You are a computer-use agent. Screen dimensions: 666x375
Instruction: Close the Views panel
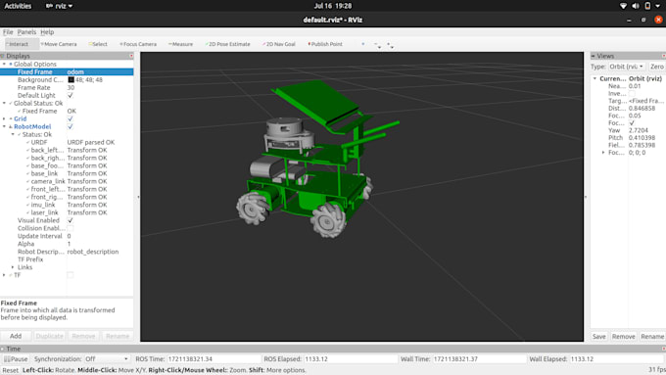663,56
